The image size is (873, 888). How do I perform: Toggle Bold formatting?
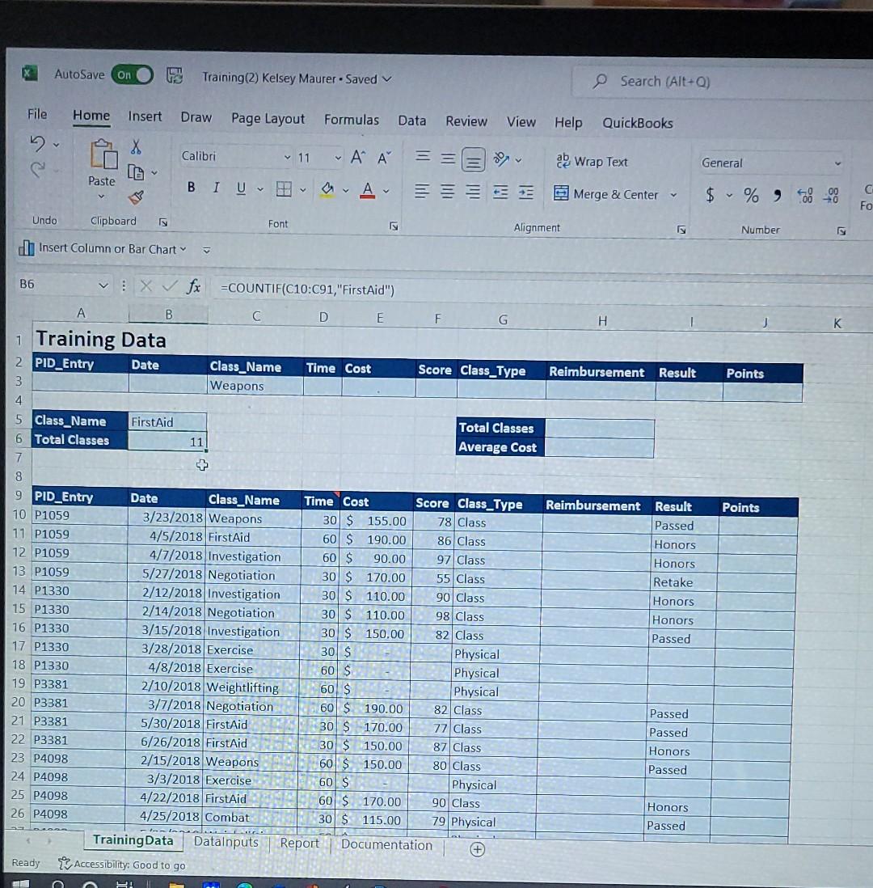pos(192,187)
